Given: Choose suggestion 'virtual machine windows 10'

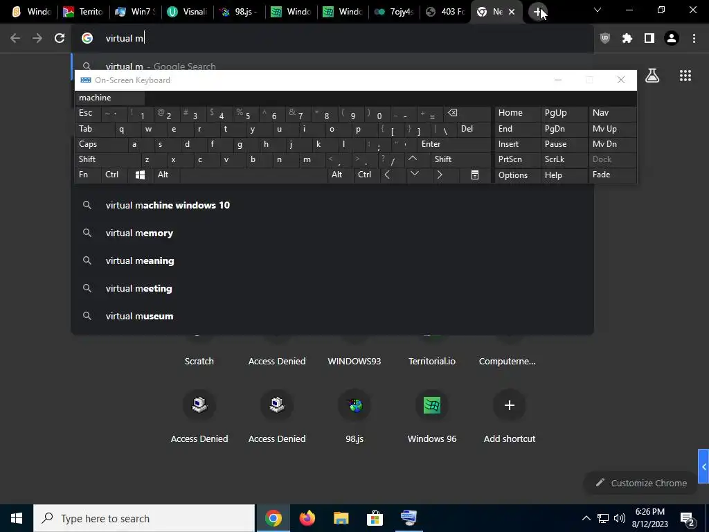Looking at the screenshot, I should click(x=332, y=205).
